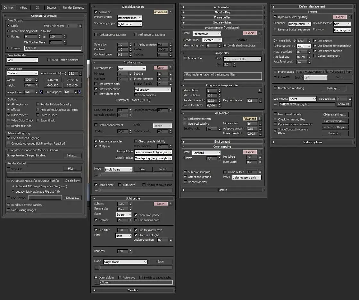Open the Global DMC help question mark
This screenshot has width=359, height=300.
point(259,119)
